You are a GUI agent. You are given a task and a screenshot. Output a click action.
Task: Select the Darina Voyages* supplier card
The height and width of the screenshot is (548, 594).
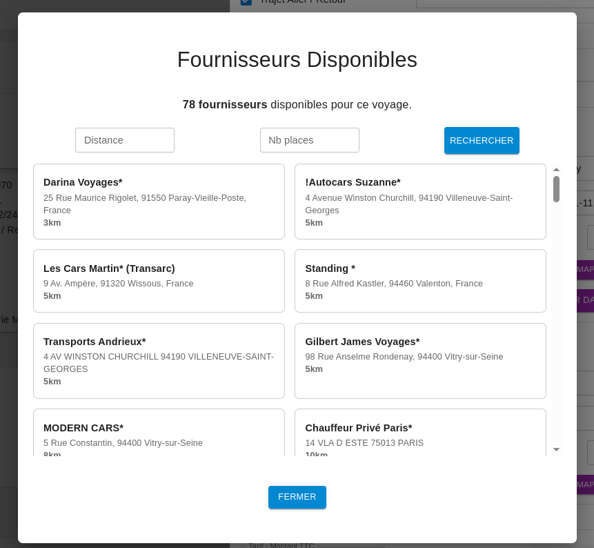pyautogui.click(x=159, y=202)
